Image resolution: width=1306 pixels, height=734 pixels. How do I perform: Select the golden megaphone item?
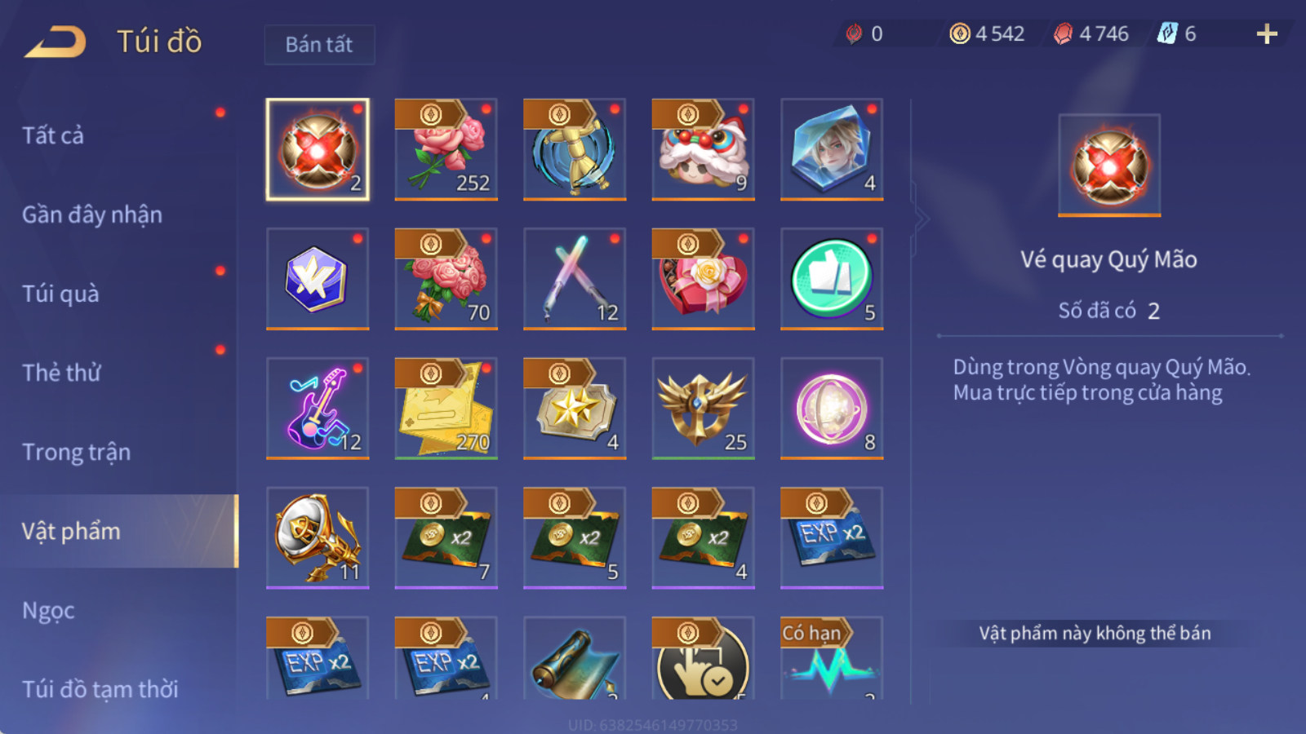(318, 538)
